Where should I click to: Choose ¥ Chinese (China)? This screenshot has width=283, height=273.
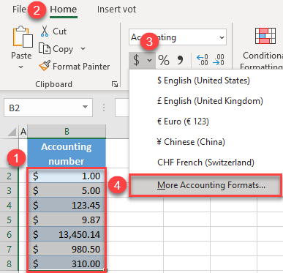pos(206,142)
